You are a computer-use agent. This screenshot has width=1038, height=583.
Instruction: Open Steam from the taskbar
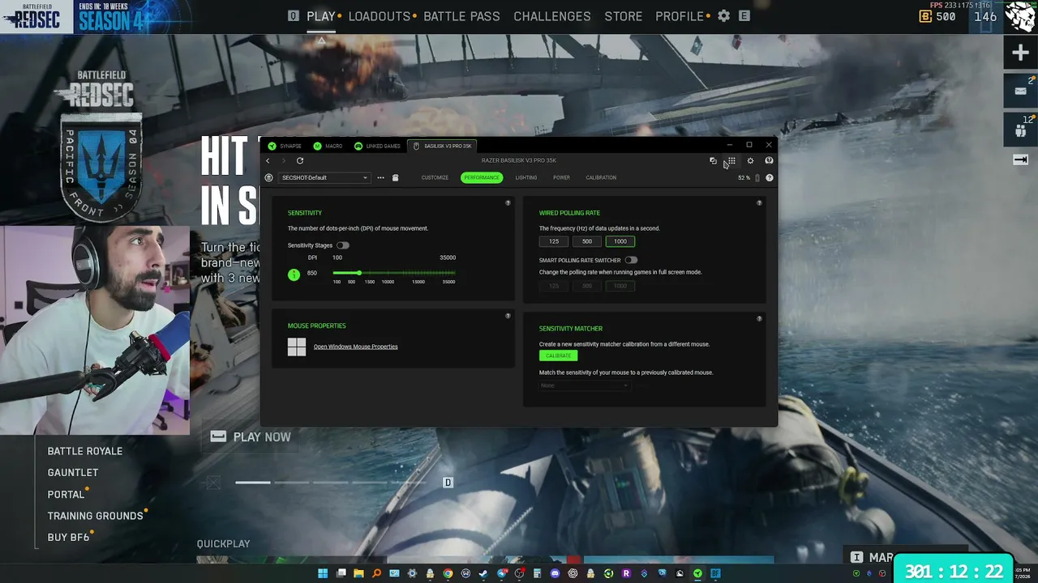coord(483,573)
